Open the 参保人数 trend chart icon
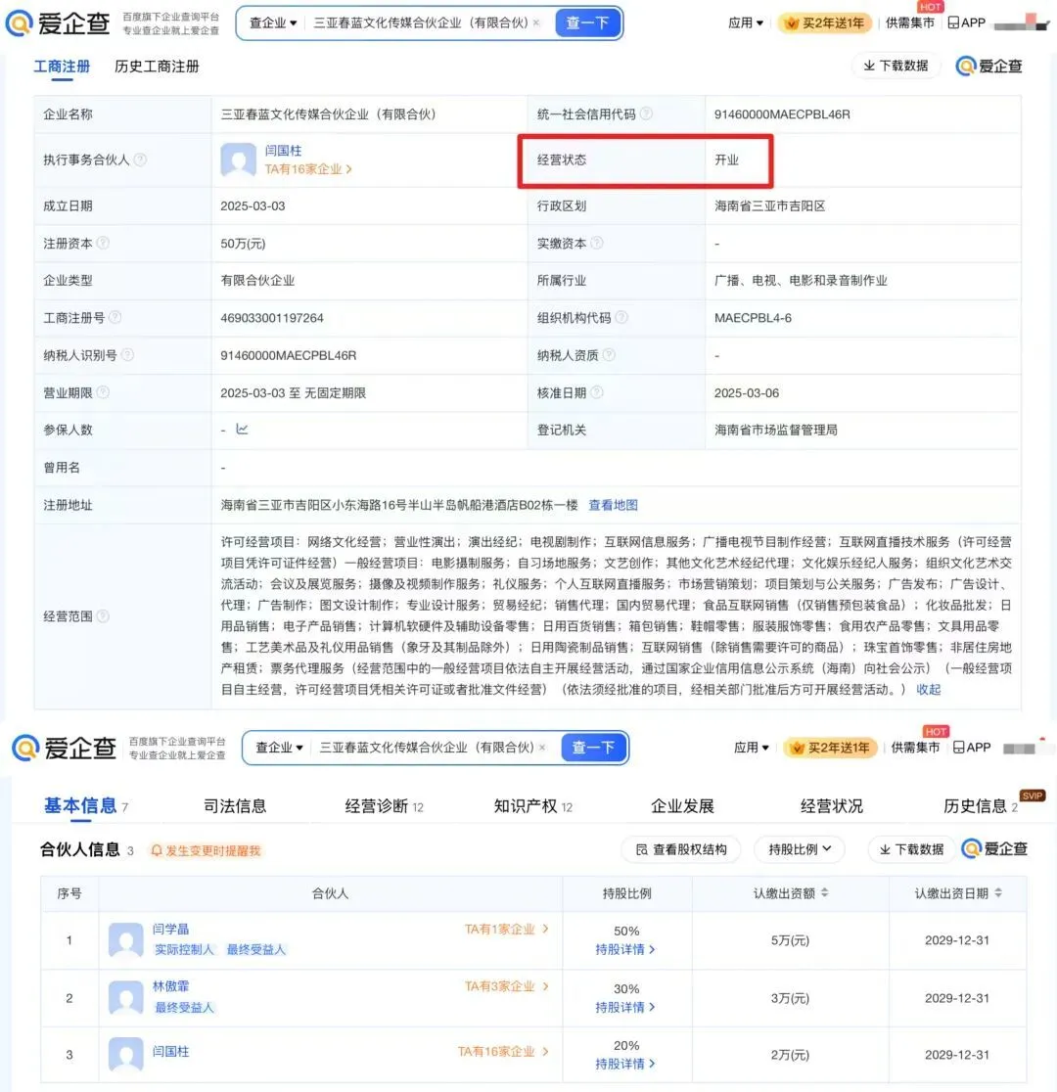Viewport: 1057px width, 1092px height. [242, 430]
